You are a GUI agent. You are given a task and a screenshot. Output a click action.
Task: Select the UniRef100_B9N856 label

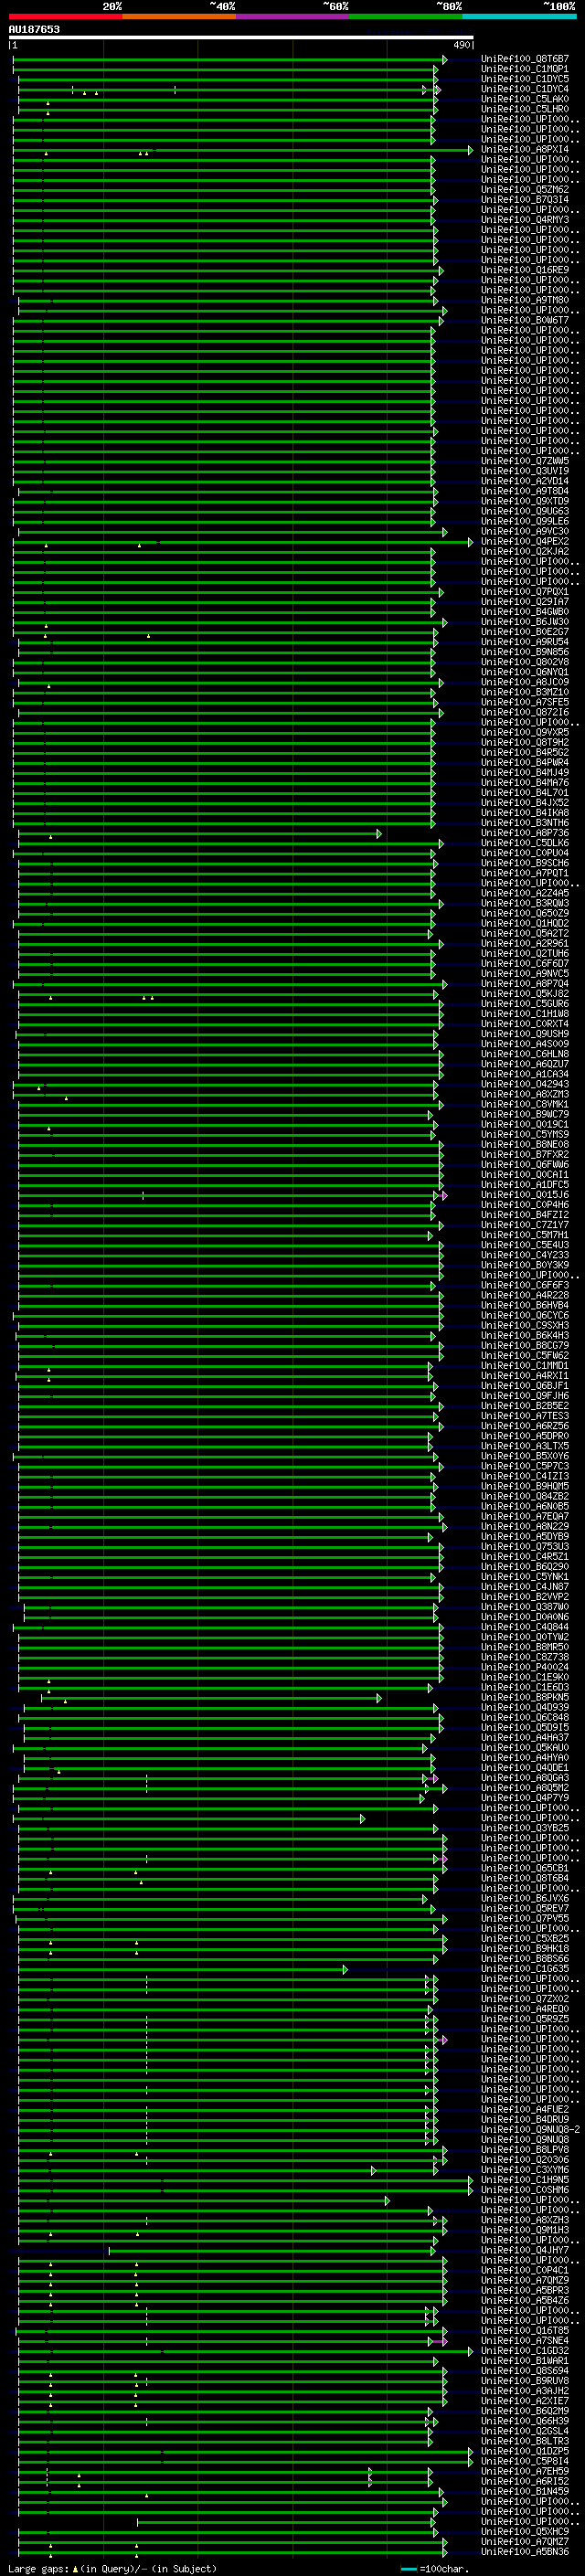525,652
